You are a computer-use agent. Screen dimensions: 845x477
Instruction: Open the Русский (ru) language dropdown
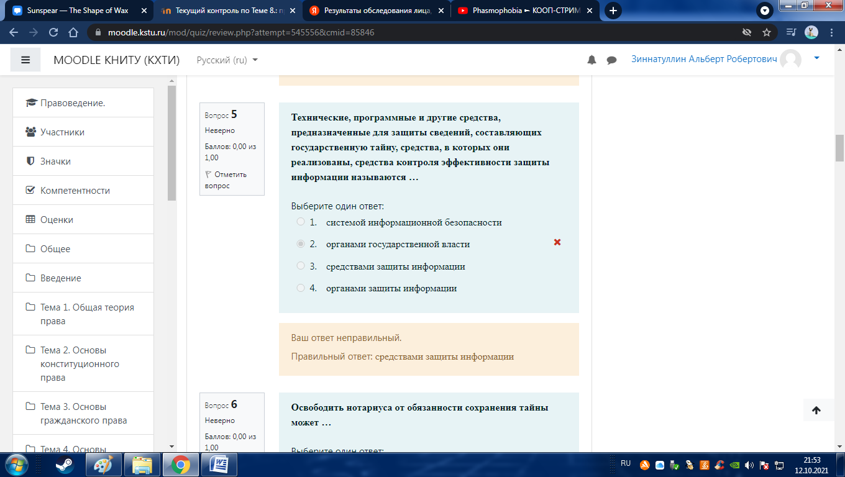(x=227, y=60)
